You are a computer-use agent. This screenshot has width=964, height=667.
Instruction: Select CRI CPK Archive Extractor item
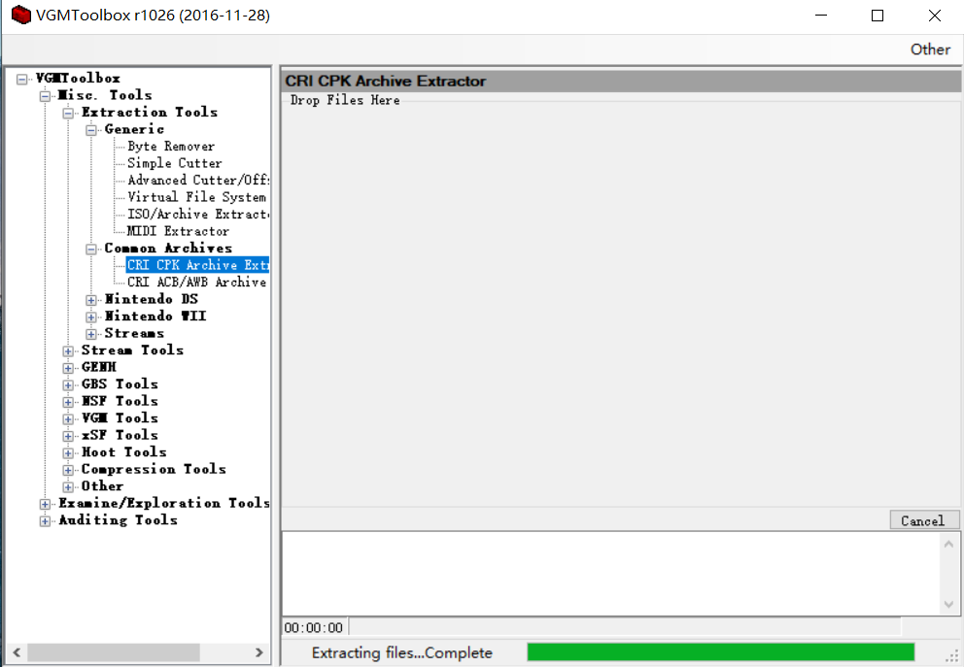pyautogui.click(x=198, y=265)
